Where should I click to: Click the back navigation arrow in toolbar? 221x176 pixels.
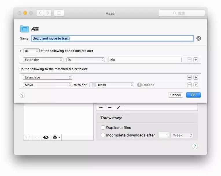click(40, 13)
